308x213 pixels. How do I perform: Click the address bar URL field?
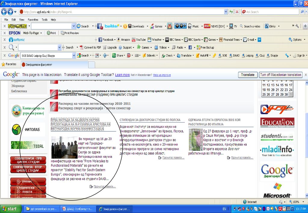(x=124, y=12)
